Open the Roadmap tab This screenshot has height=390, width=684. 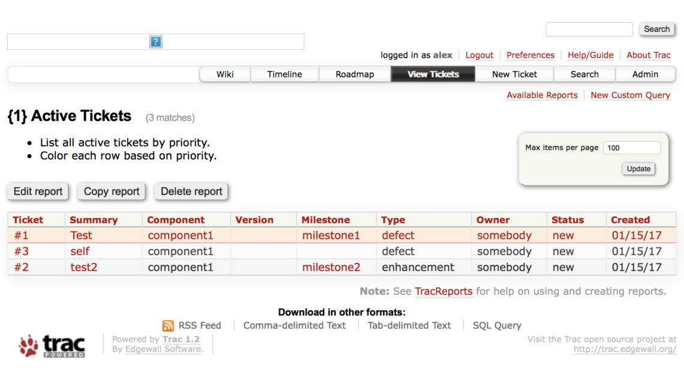point(355,74)
